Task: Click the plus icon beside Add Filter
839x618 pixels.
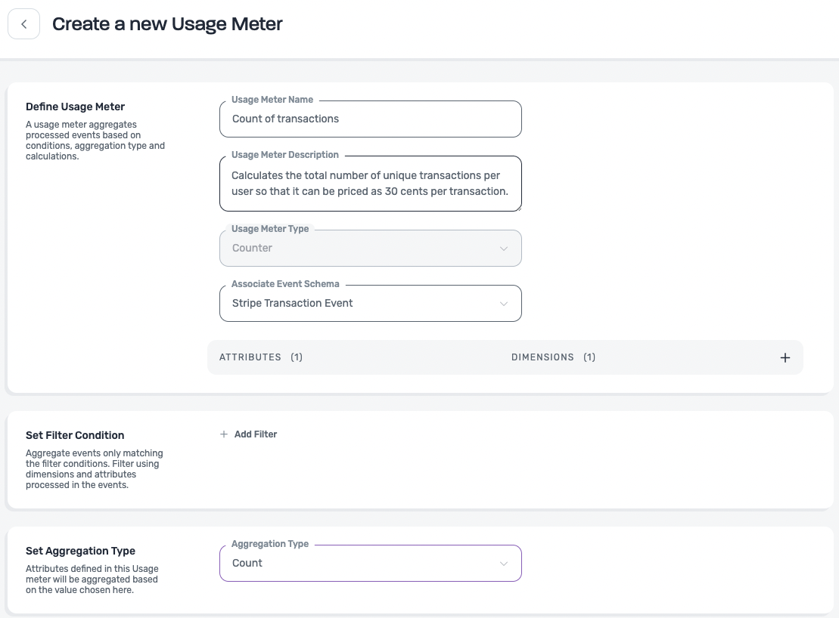Action: pyautogui.click(x=224, y=434)
